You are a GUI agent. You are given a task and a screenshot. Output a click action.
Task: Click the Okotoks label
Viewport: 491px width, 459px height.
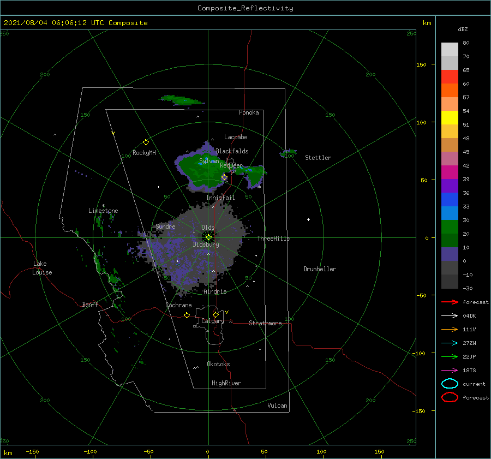tap(218, 363)
